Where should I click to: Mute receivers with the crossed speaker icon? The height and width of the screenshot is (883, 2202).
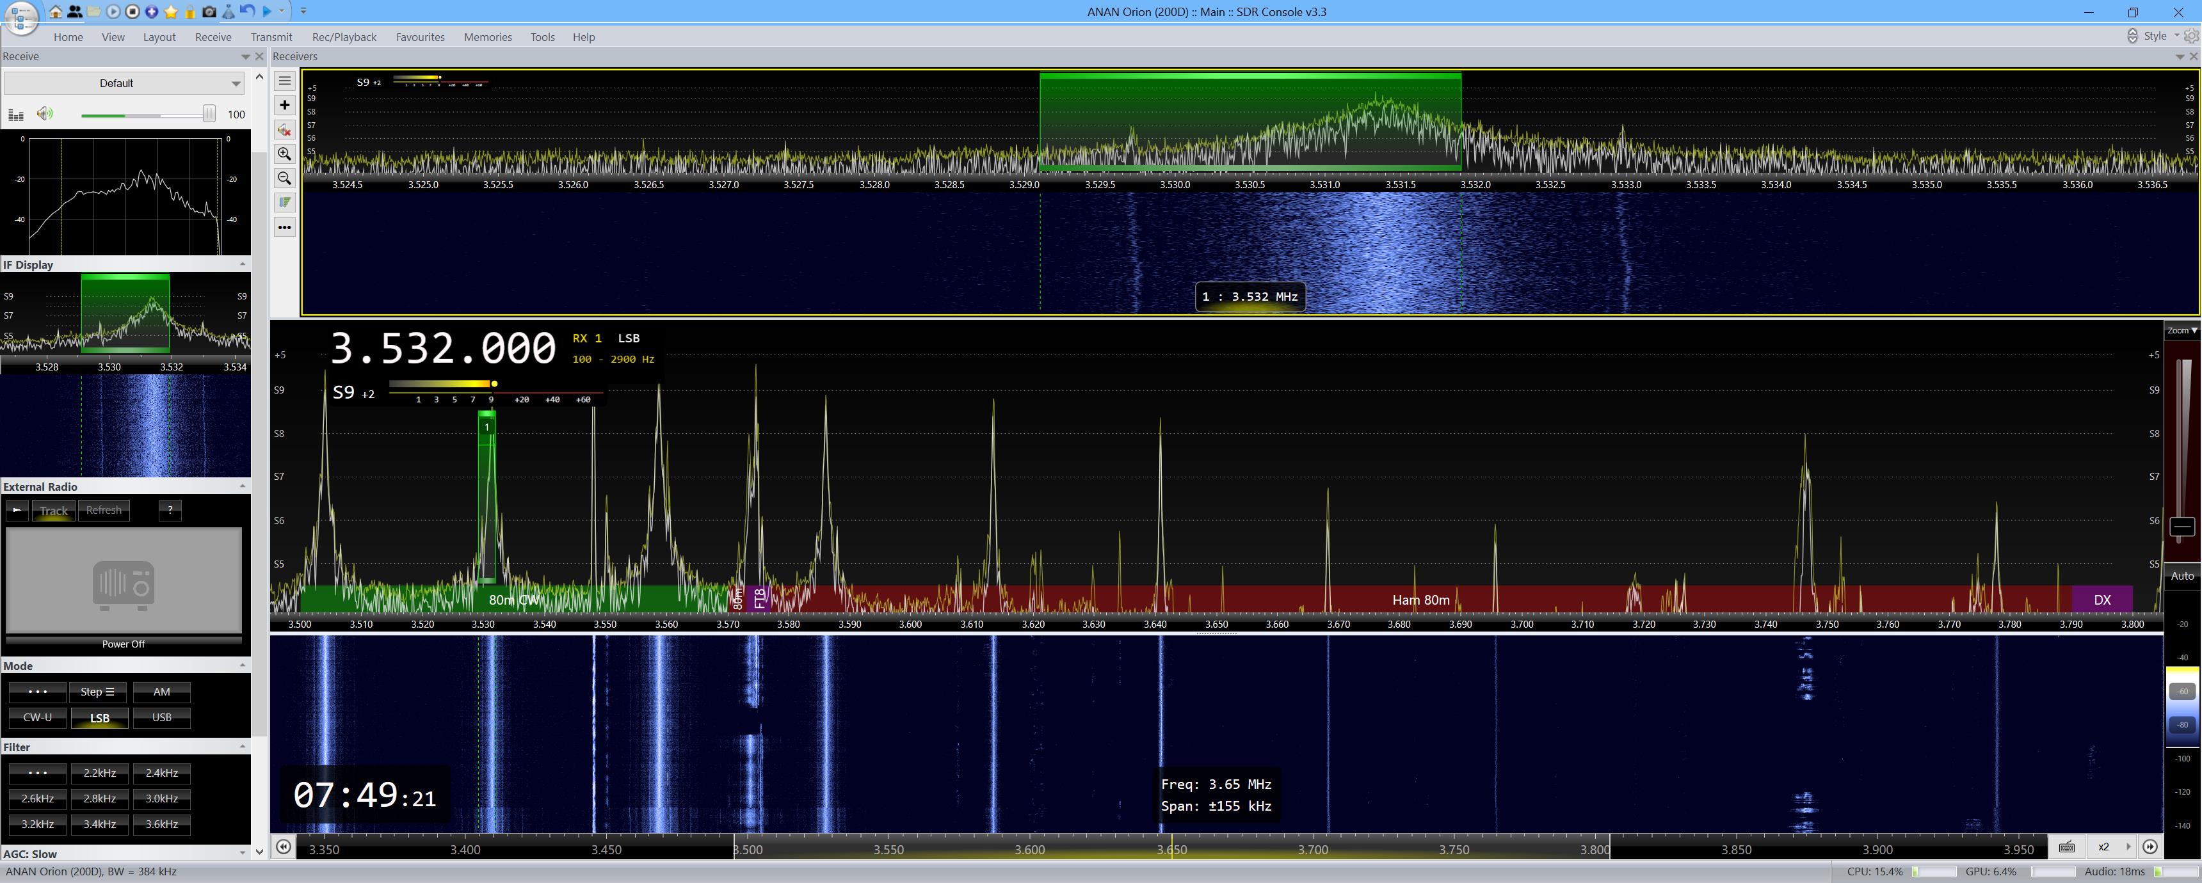coord(285,130)
